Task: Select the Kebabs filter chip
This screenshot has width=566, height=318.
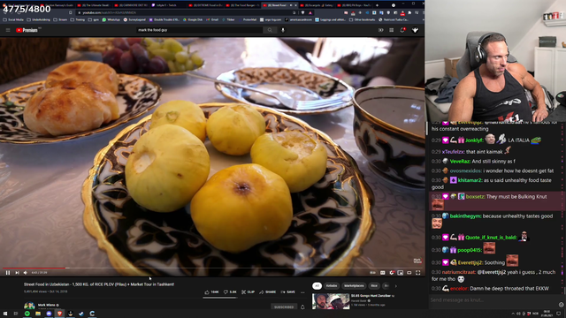Action: [332, 286]
